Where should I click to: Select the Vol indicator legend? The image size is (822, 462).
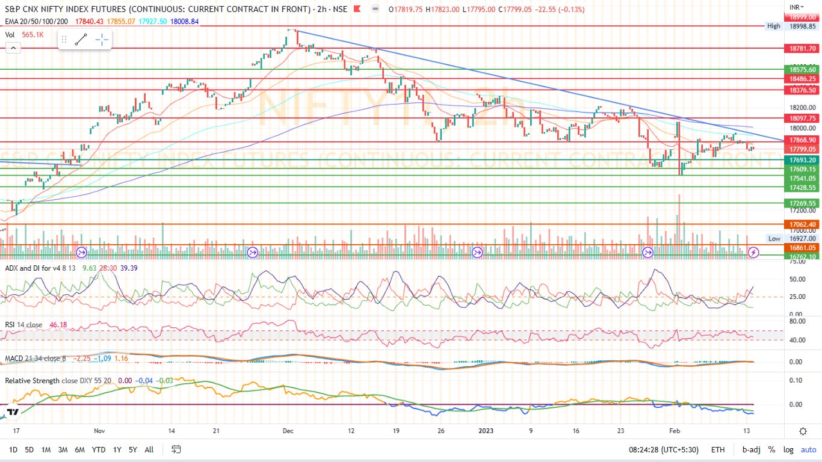(10, 34)
